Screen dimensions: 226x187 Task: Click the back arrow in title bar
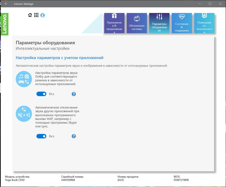click(6, 4)
